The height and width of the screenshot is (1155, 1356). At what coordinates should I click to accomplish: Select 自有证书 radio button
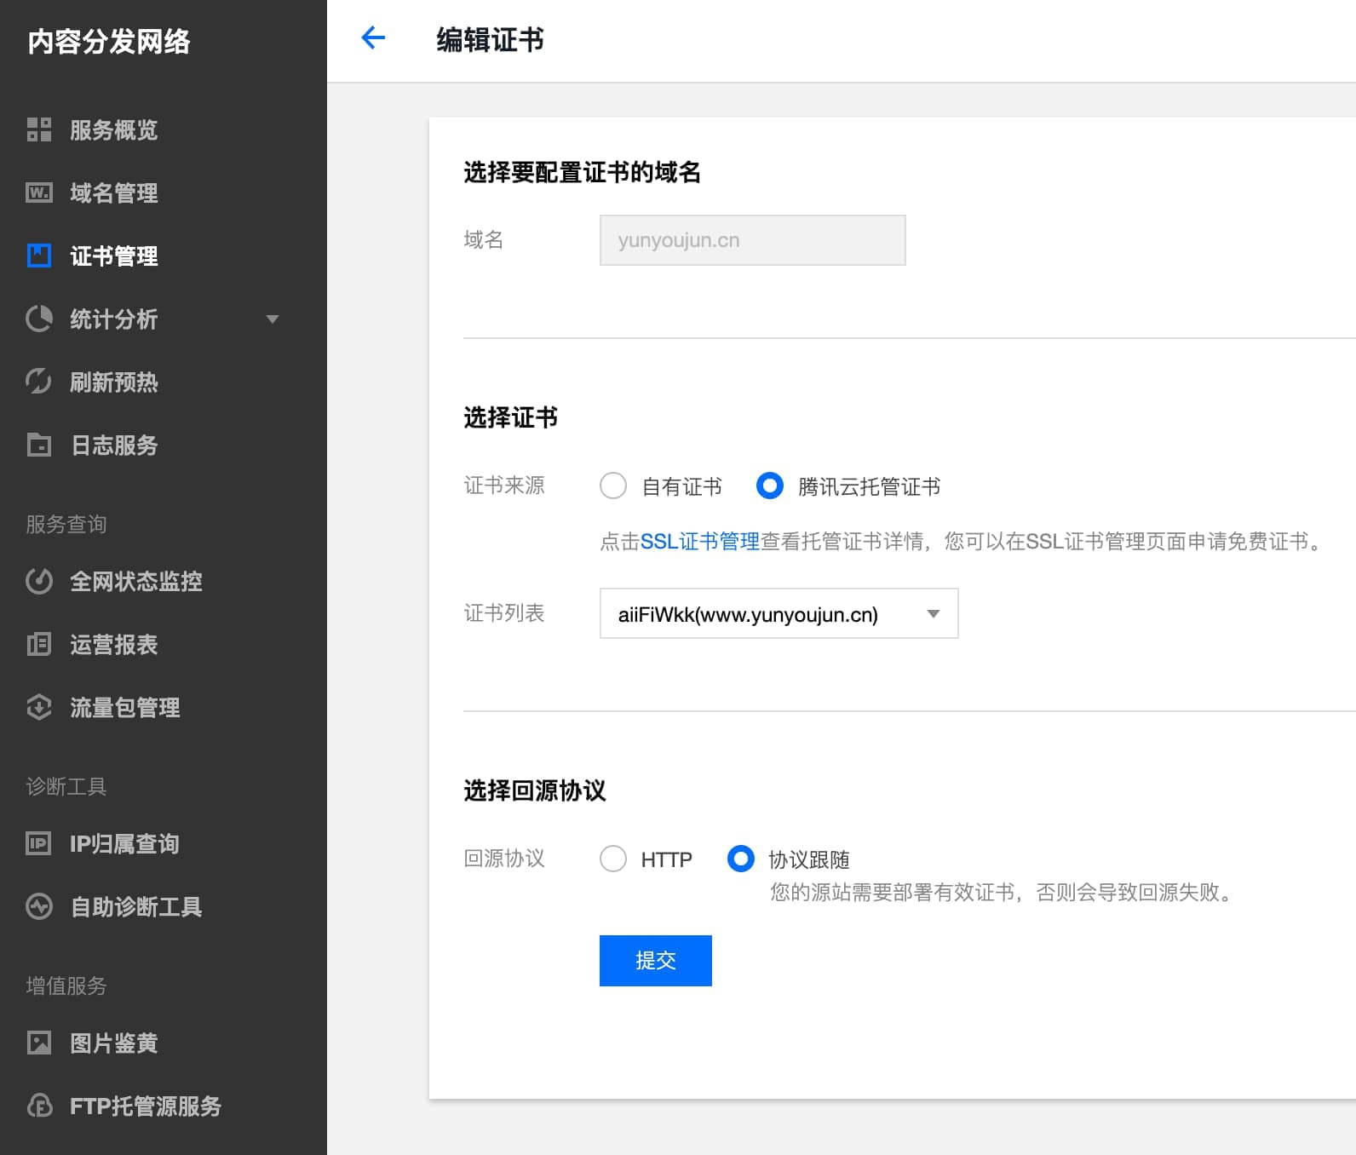point(613,486)
